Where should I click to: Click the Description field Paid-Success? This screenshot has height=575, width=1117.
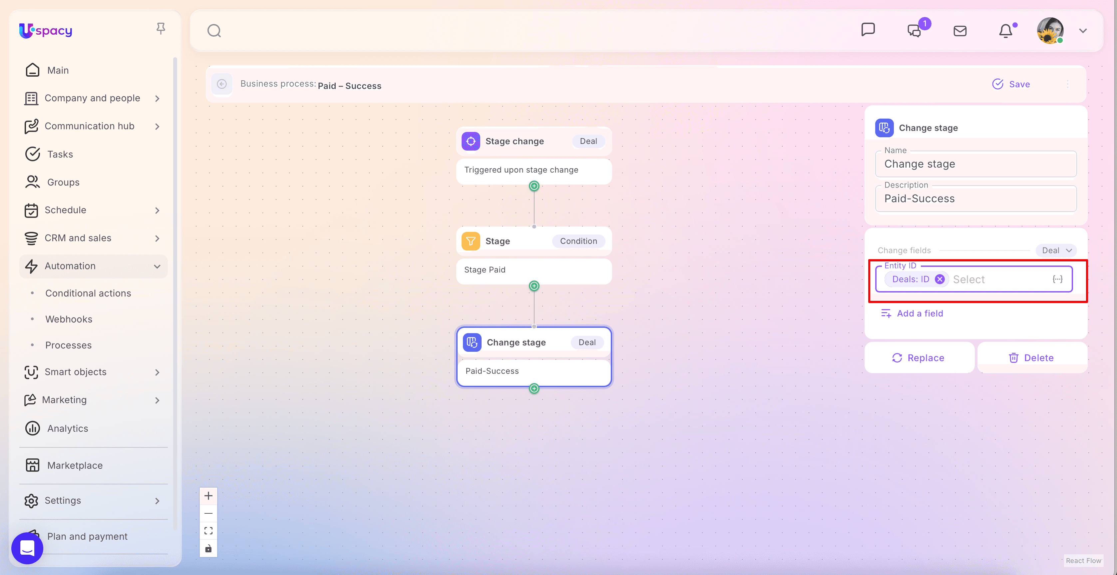pyautogui.click(x=975, y=199)
